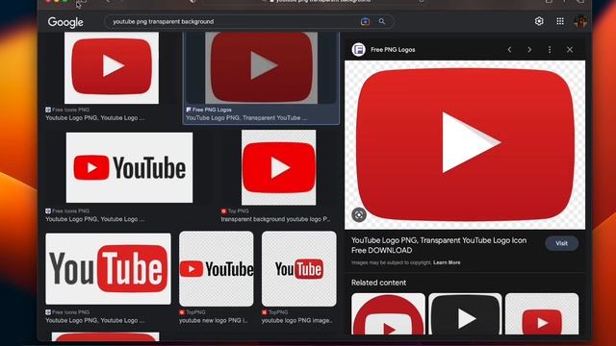Image resolution: width=616 pixels, height=346 pixels.
Task: Click the 'Related content' heading
Action: [378, 283]
